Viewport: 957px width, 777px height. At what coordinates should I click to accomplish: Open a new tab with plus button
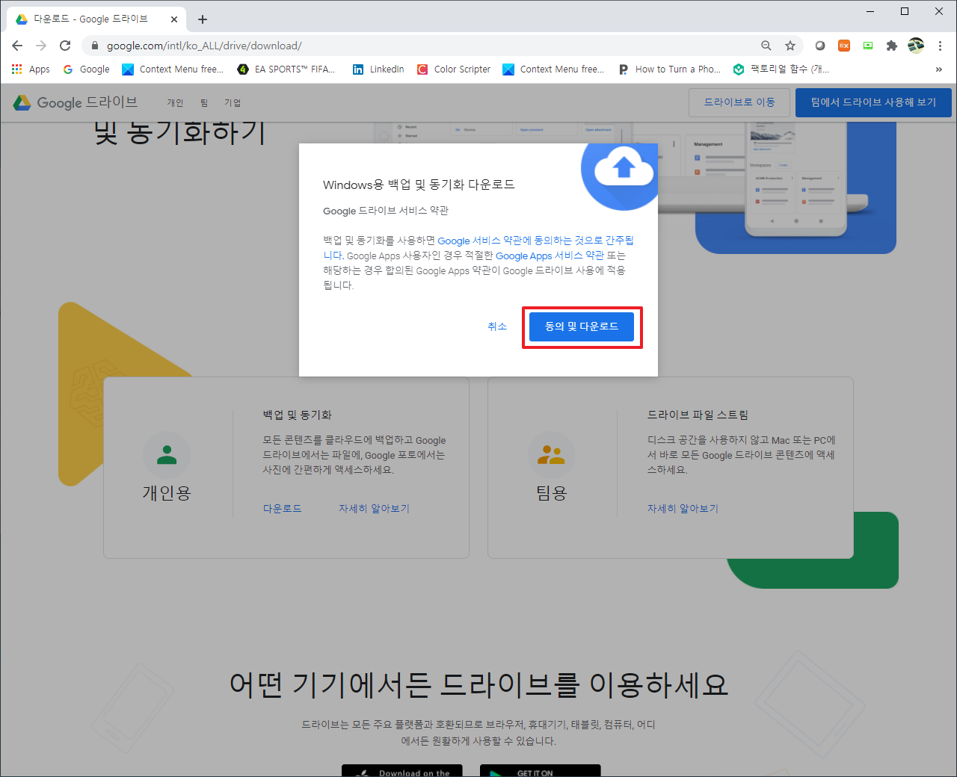point(203,19)
